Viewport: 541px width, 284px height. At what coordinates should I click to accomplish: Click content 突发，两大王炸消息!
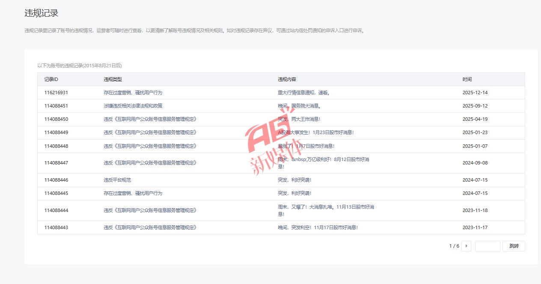[x=299, y=119]
